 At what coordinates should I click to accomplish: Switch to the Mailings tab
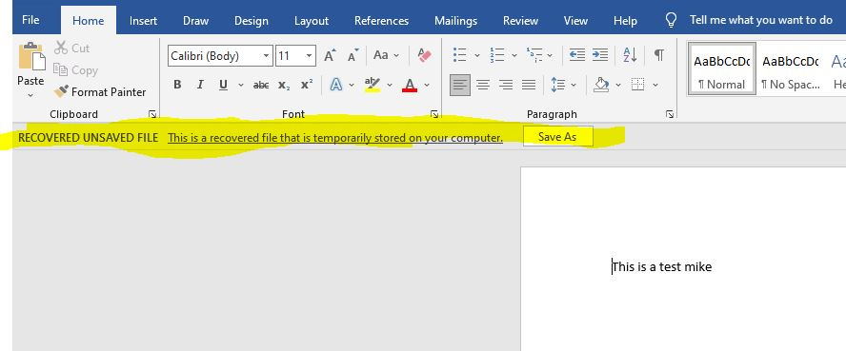455,21
